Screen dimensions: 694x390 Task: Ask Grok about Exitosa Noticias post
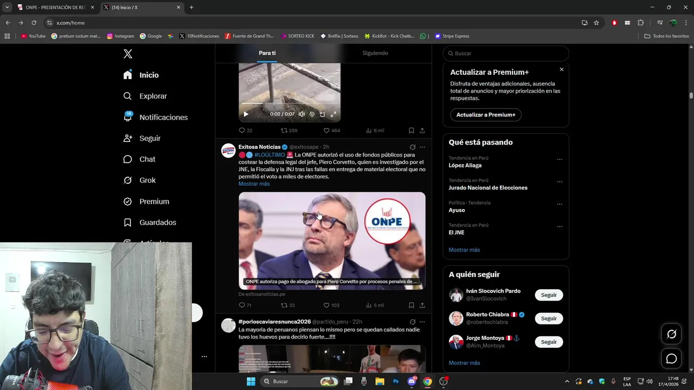pos(413,147)
